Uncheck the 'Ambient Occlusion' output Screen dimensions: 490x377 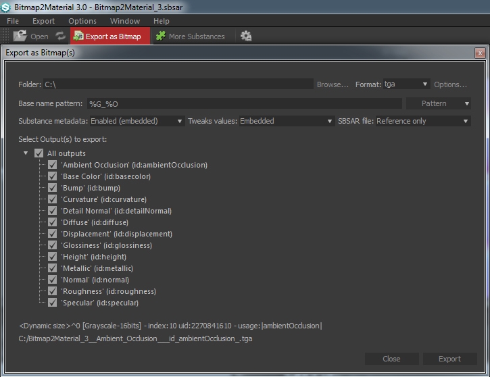coord(52,165)
